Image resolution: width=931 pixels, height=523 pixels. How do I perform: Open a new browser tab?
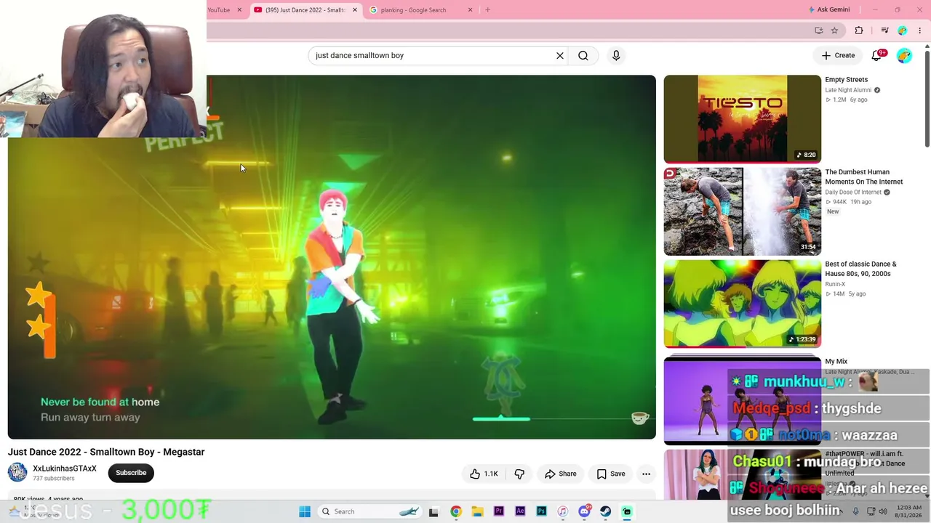pyautogui.click(x=487, y=10)
